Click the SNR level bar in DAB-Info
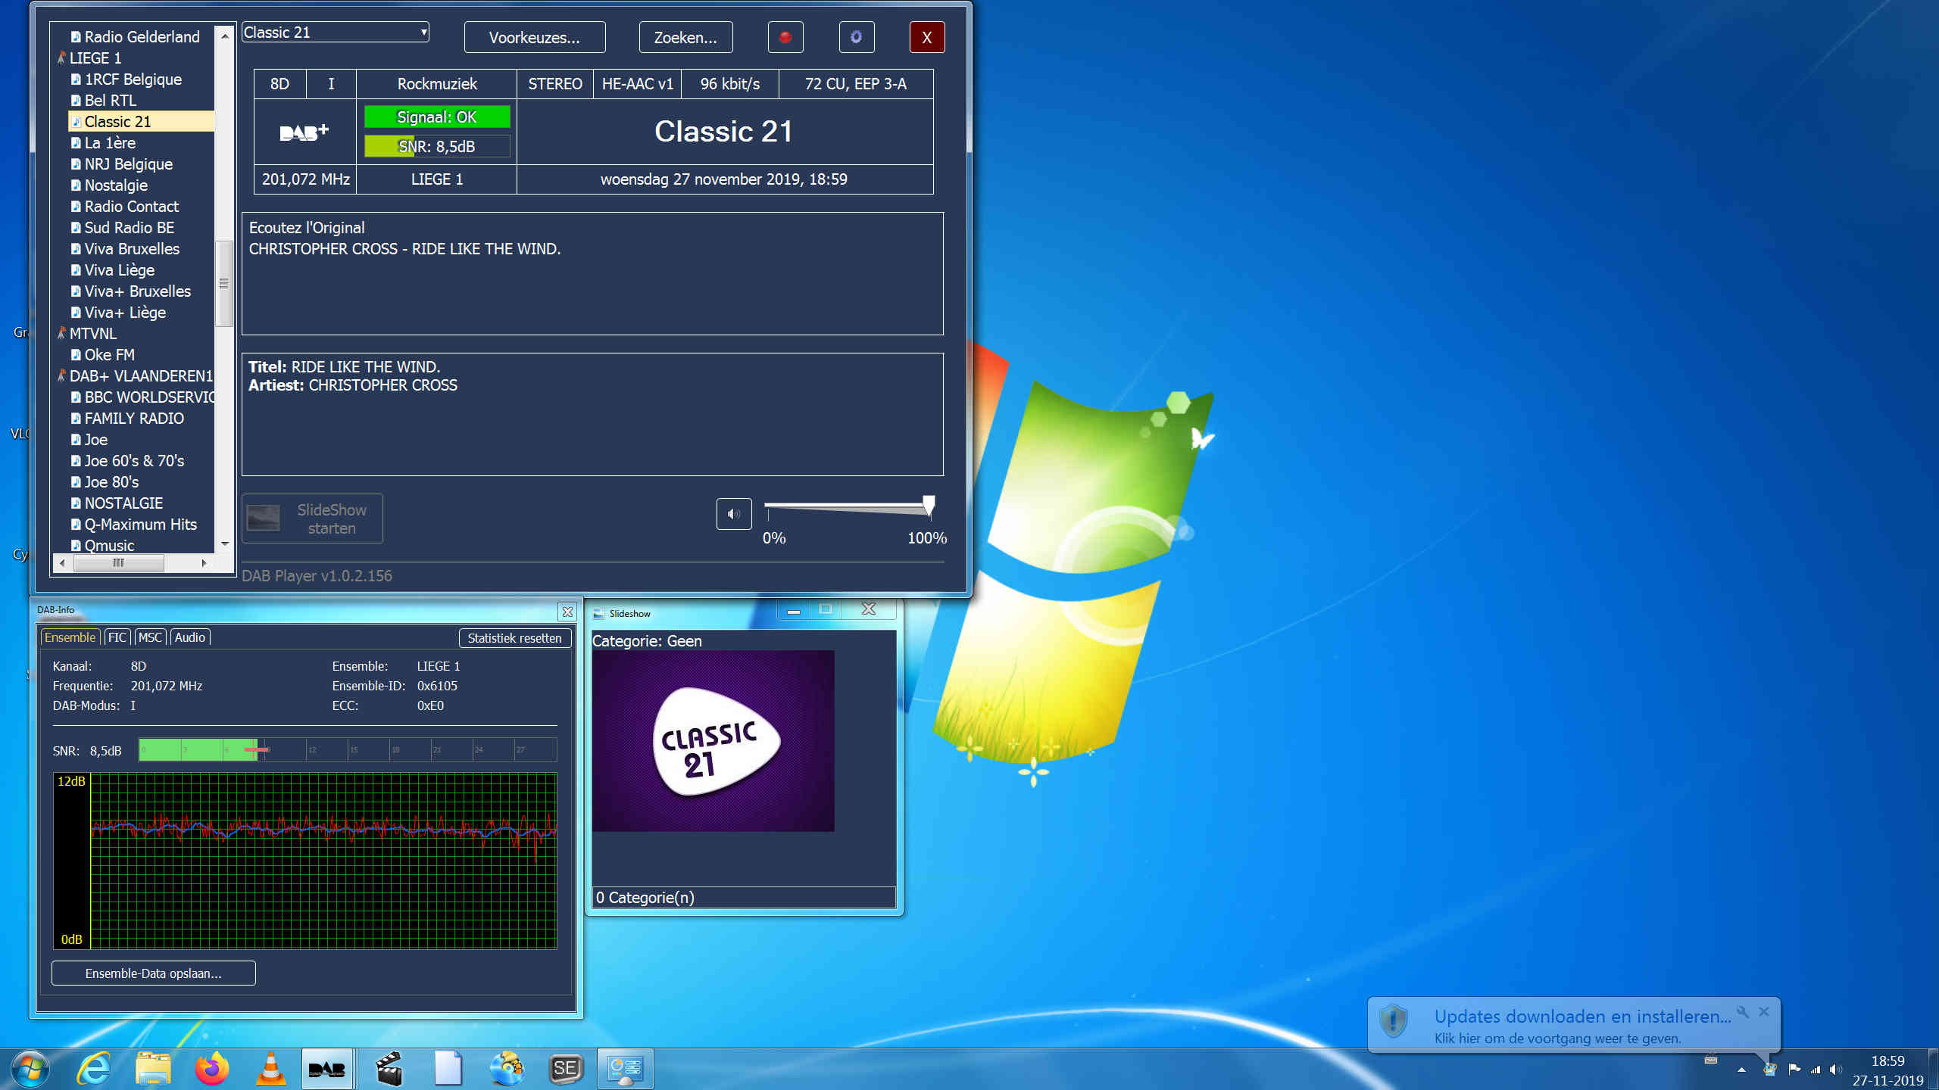1939x1090 pixels. point(348,750)
